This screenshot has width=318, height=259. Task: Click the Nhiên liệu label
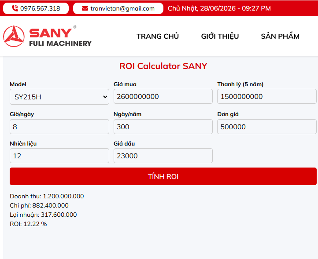point(23,144)
